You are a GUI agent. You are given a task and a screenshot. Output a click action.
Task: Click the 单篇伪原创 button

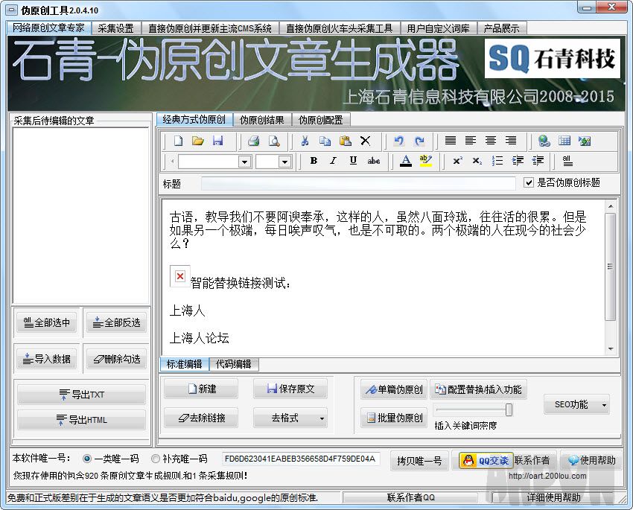click(392, 389)
